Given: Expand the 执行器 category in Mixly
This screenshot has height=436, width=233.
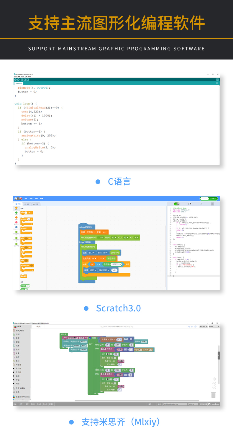Looking at the screenshot, I should pyautogui.click(x=18, y=369).
